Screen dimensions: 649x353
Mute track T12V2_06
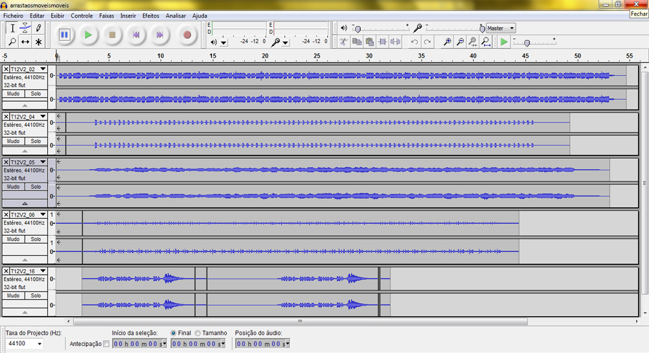coord(13,239)
